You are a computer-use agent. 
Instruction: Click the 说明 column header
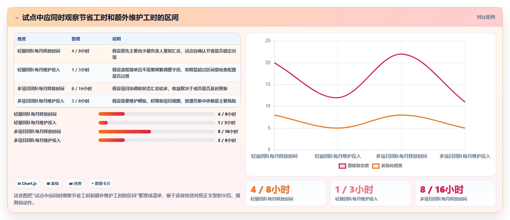tap(117, 39)
